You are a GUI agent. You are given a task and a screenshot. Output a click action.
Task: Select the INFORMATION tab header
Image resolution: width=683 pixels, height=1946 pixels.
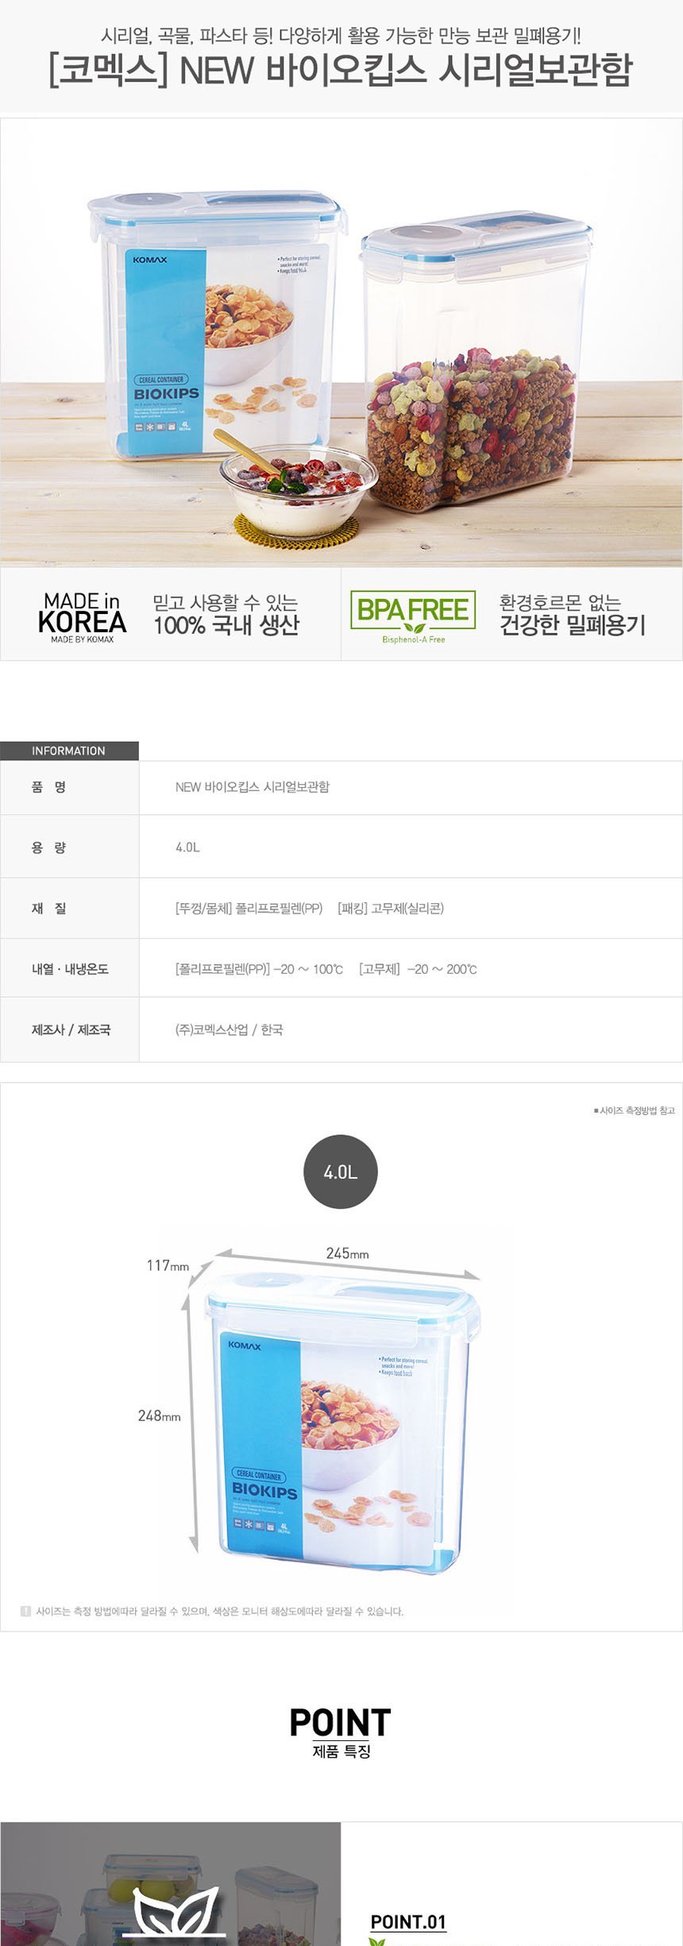pyautogui.click(x=69, y=751)
